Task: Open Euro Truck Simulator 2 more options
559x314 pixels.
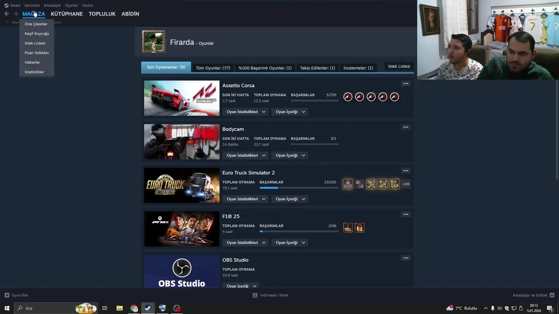Action: 406,171
